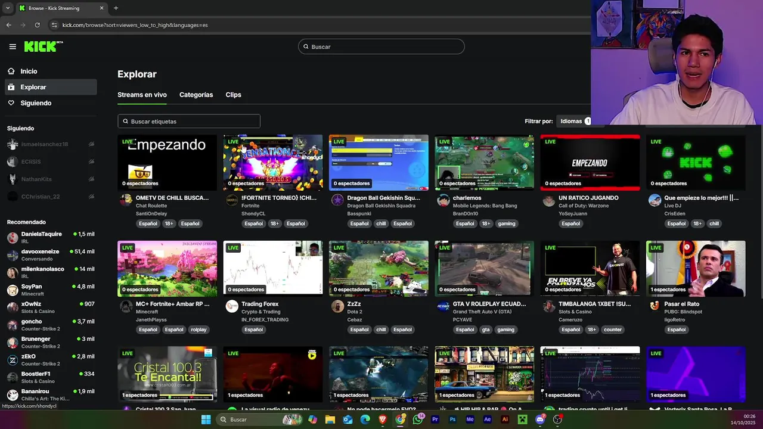Reload the page with refresh button
Viewport: 763px width, 429px height.
click(x=37, y=25)
